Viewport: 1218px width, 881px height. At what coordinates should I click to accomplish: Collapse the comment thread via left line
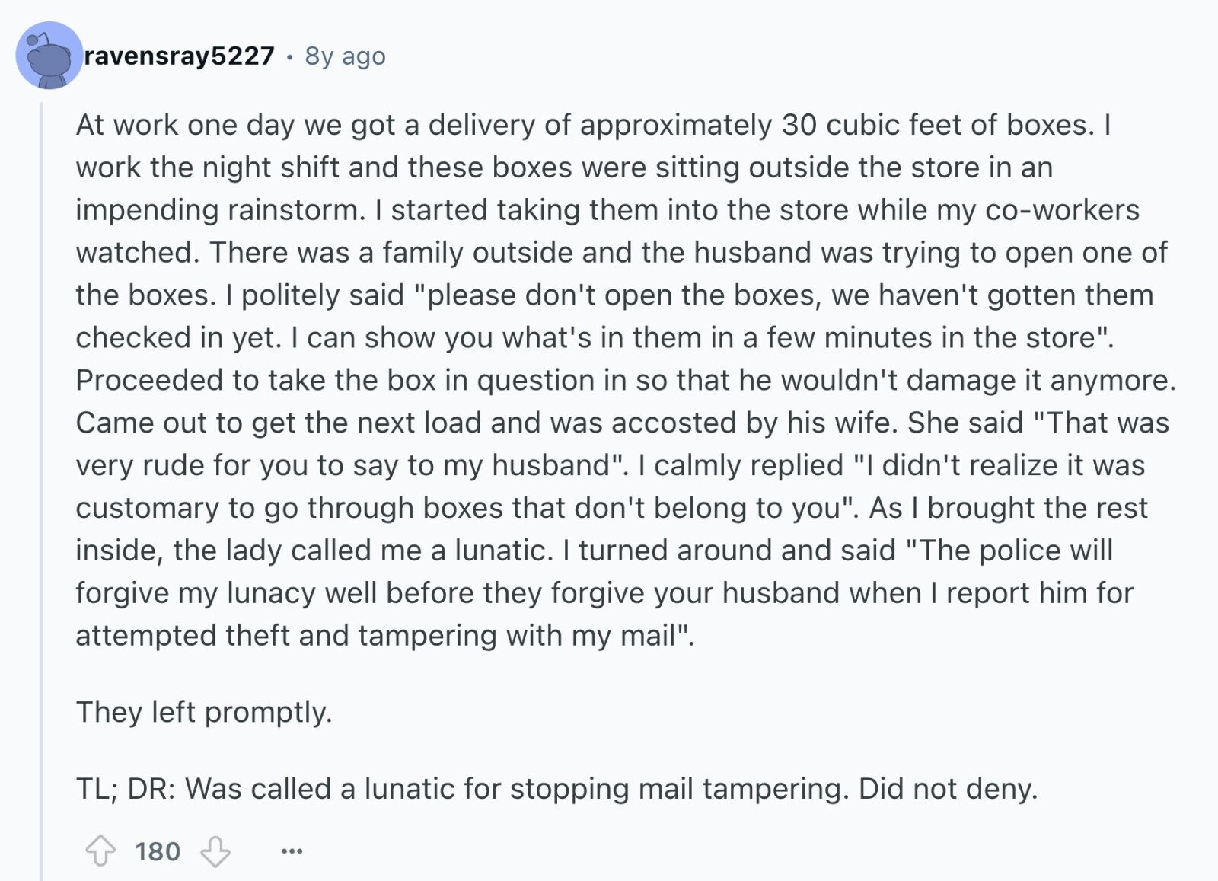point(42,487)
